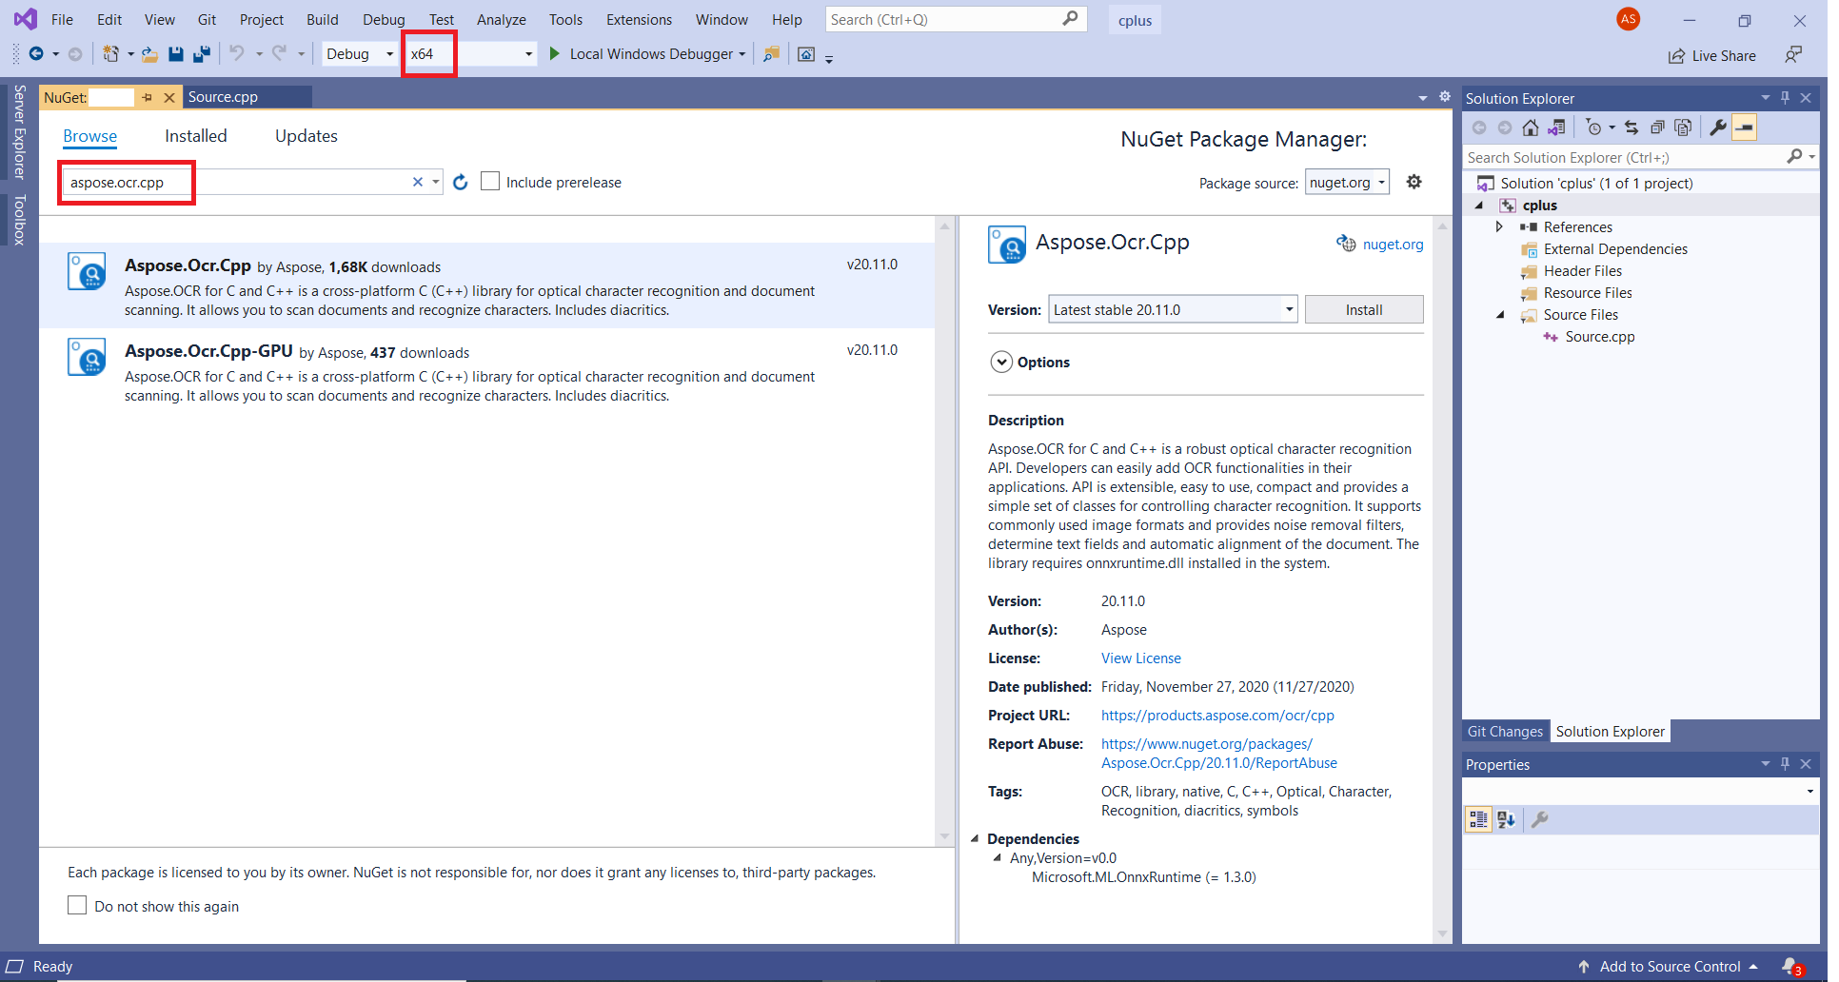This screenshot has height=982, width=1839.
Task: Collapse the Source Files folder
Action: coord(1501,315)
